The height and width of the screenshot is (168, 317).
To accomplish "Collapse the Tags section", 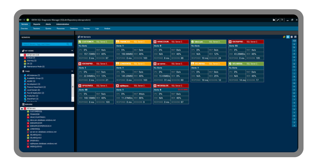I will 72,71.
